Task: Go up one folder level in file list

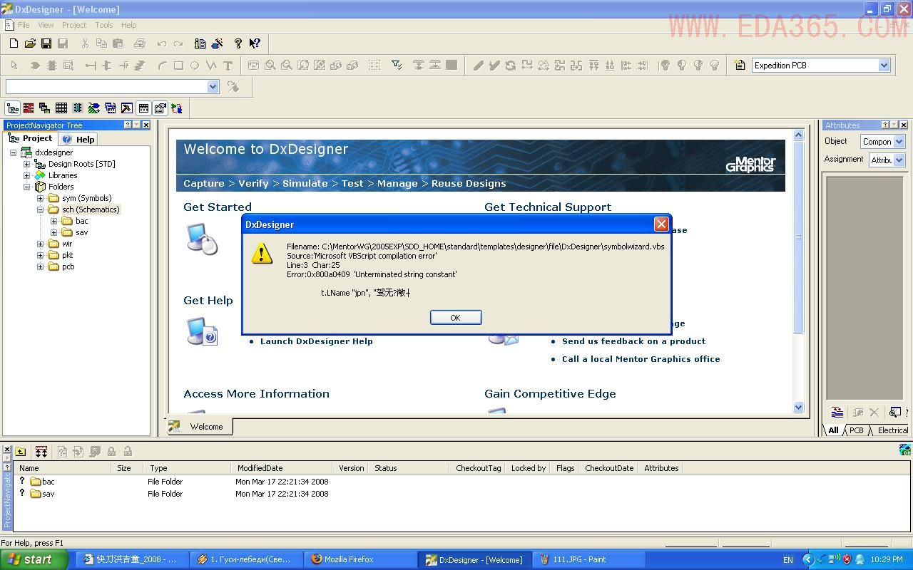Action: (x=21, y=451)
